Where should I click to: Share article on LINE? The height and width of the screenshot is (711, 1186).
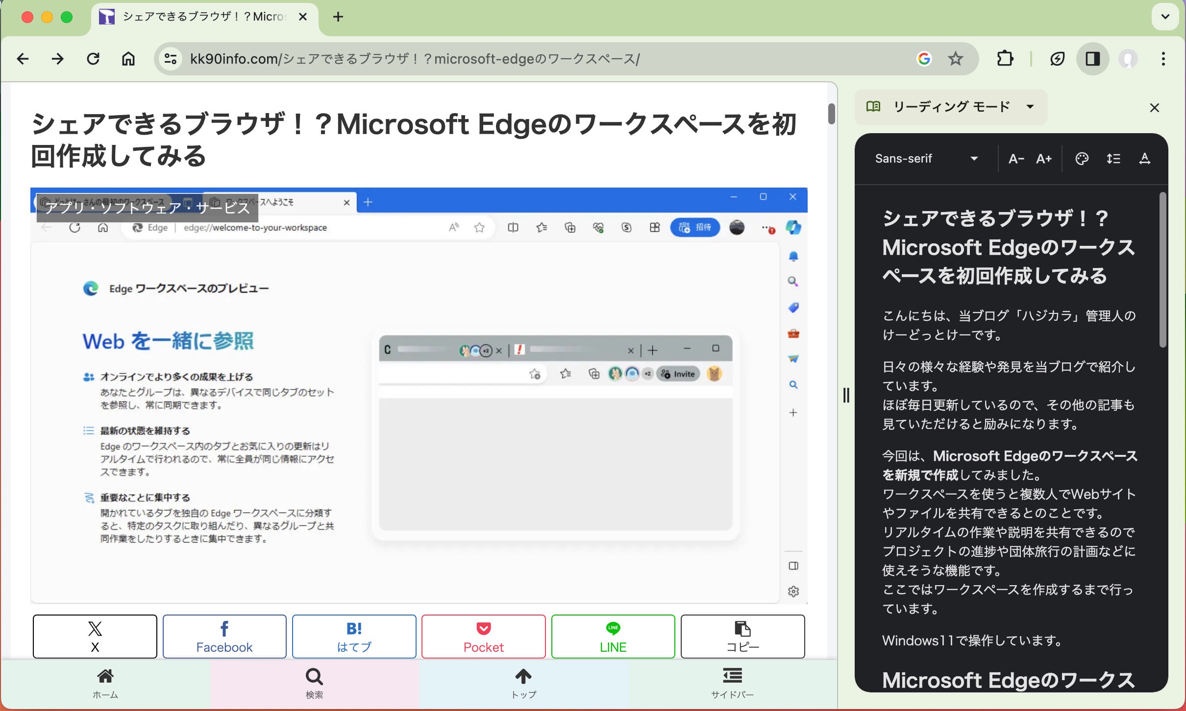613,637
